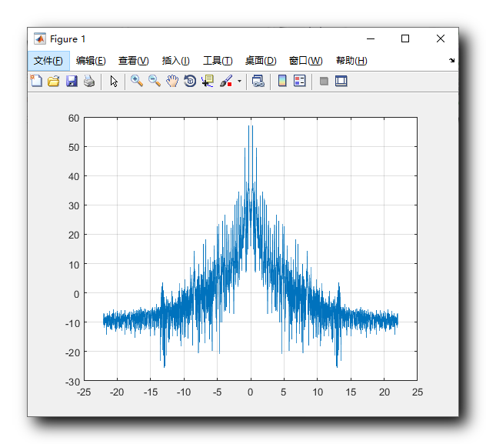The width and height of the screenshot is (486, 444).
Task: Insert a colorbar via toolbar icon
Action: click(282, 81)
